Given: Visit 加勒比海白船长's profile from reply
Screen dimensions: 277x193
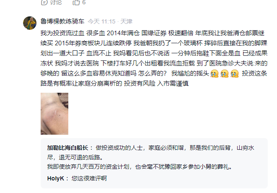Looking at the screenshot, I should click(x=67, y=148).
